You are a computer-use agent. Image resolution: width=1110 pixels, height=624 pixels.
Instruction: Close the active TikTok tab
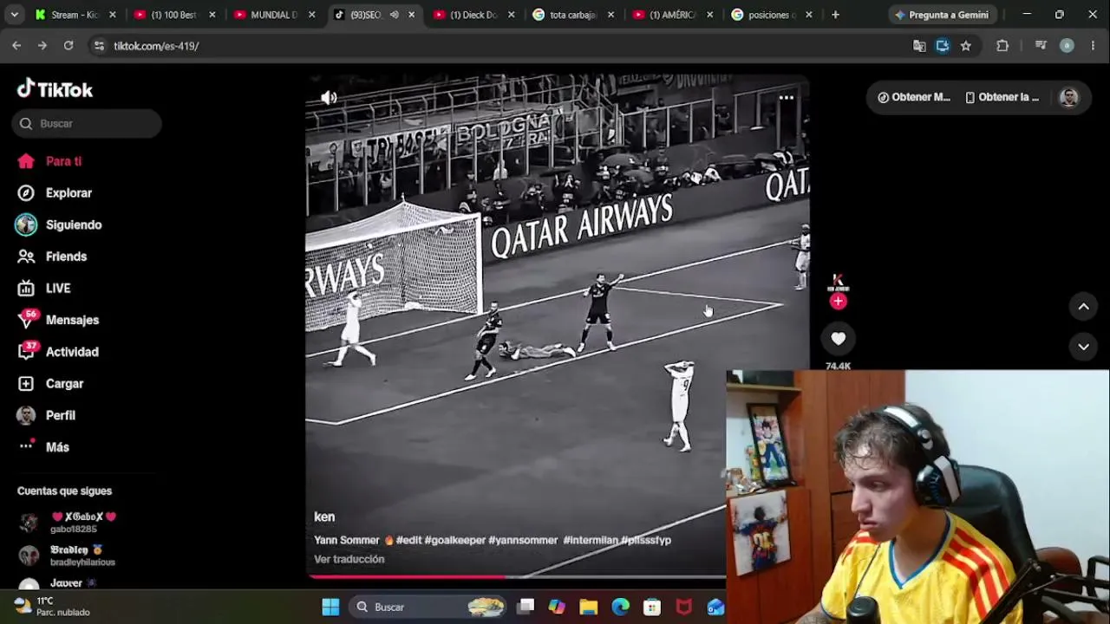(411, 15)
